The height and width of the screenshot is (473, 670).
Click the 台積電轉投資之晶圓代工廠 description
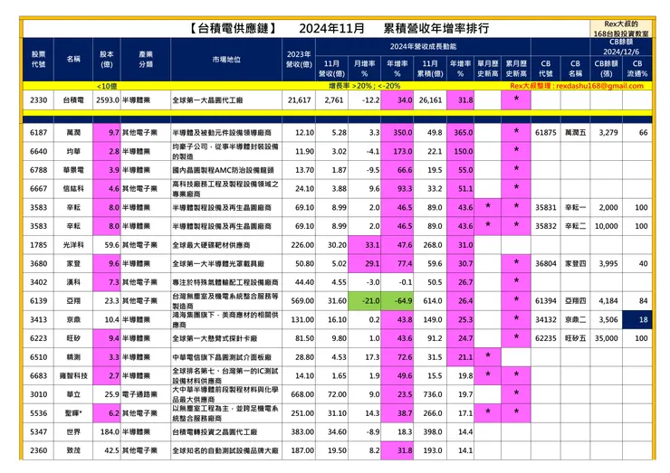pos(226,432)
